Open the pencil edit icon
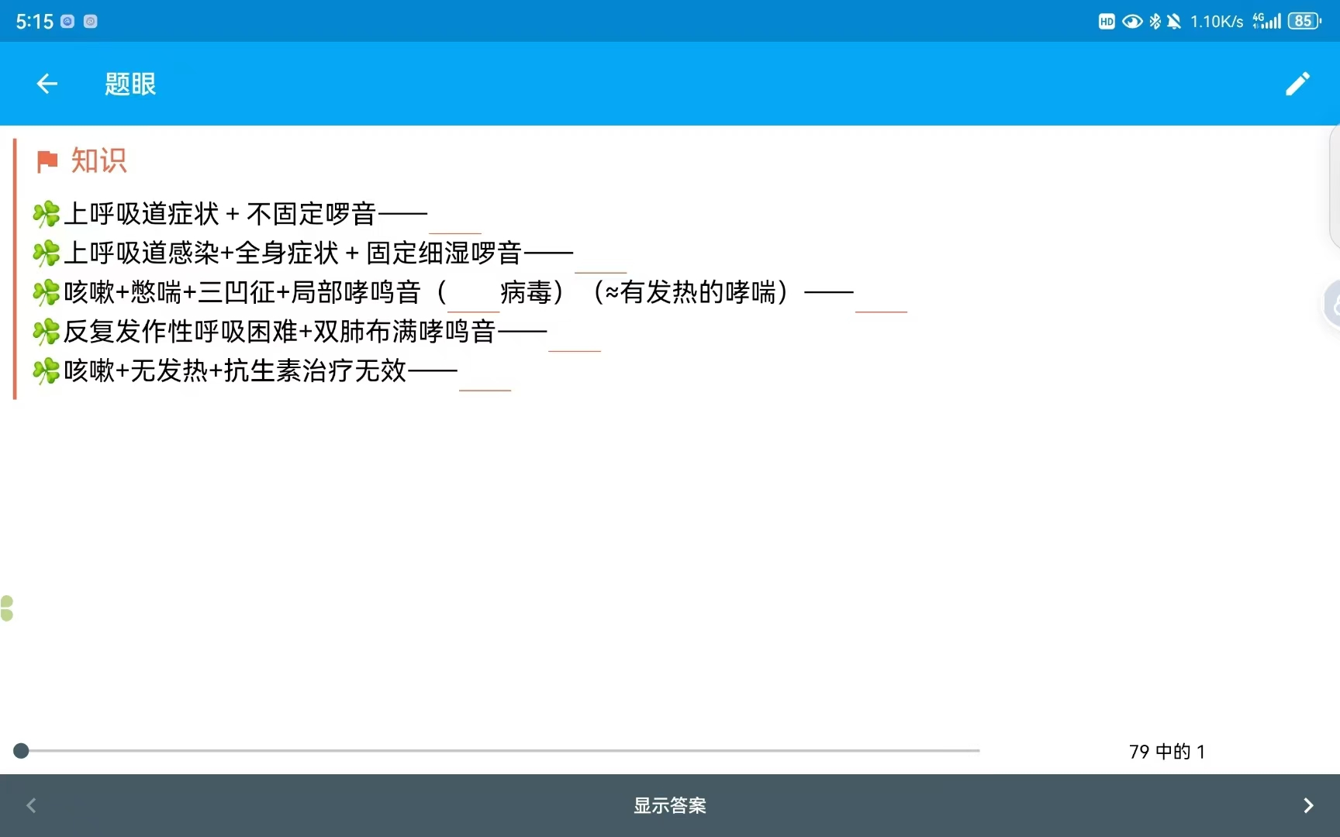 (x=1297, y=84)
